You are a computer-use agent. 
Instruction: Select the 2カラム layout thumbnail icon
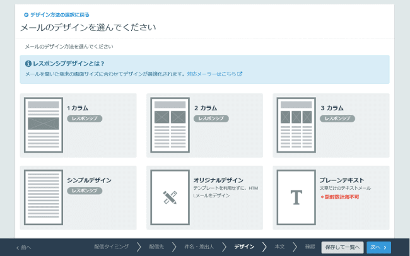pyautogui.click(x=169, y=125)
